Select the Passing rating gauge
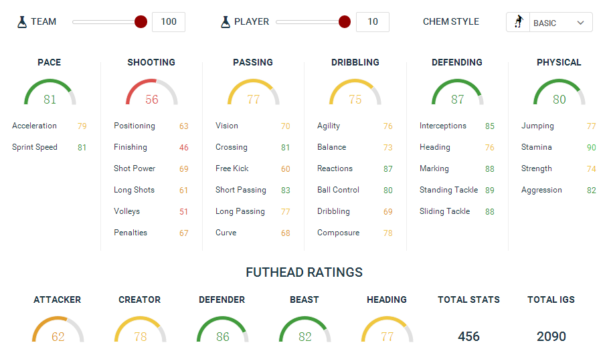Viewport: 609px width, 361px height. [253, 94]
